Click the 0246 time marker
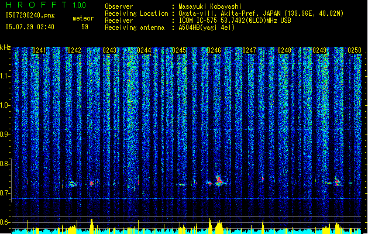368x234 pixels. click(x=214, y=50)
